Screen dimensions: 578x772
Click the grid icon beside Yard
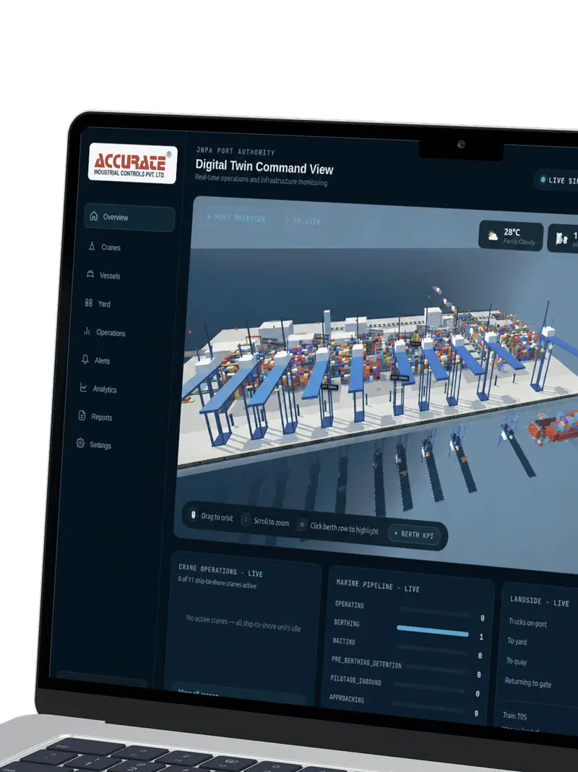[88, 302]
